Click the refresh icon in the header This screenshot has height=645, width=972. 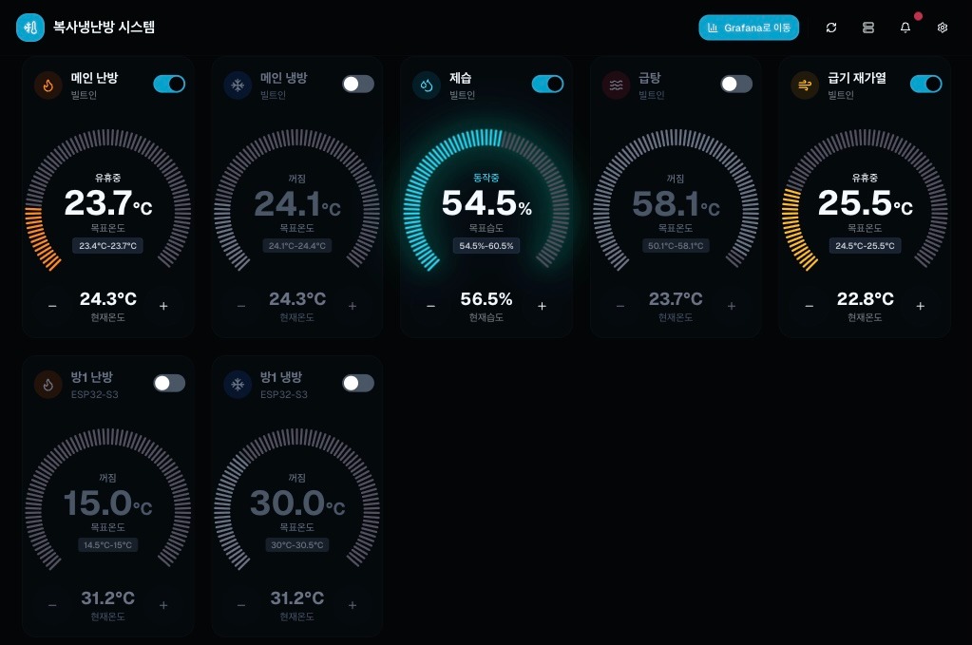coord(831,28)
